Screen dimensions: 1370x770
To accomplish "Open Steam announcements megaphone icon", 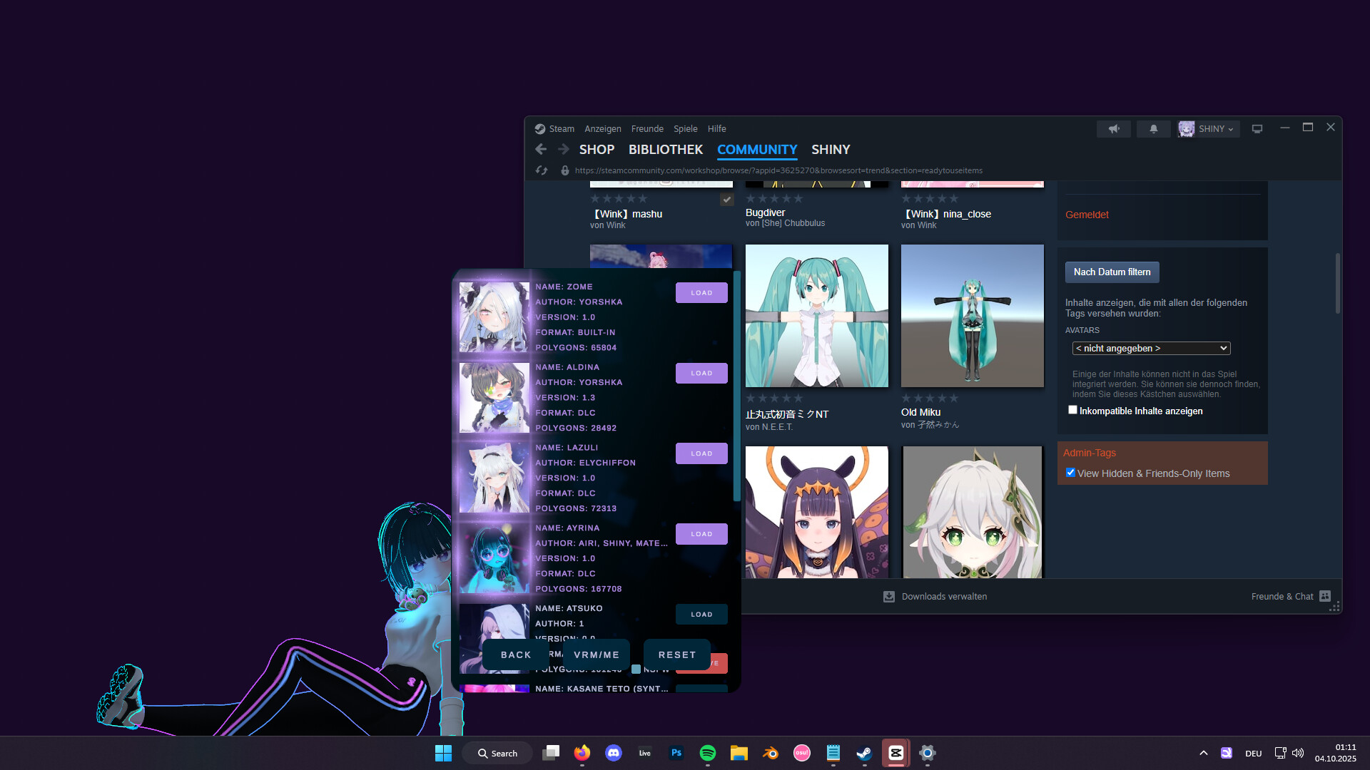I will click(1114, 129).
